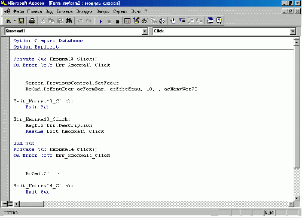Click the Help question mark toolbar icon
302x218 pixels.
click(x=219, y=20)
